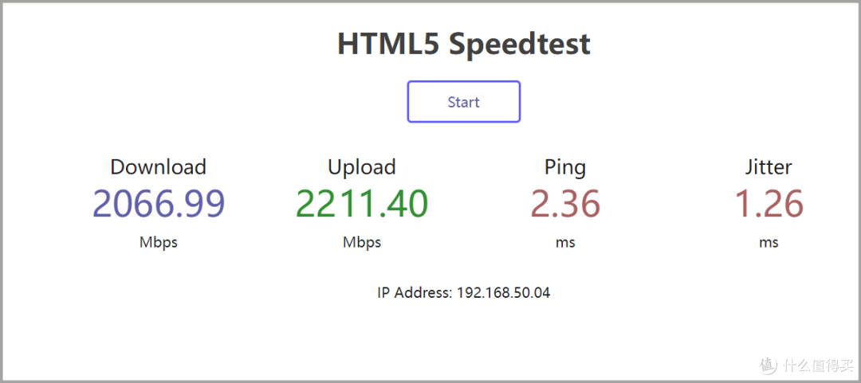Viewport: 861px width, 383px height.
Task: Click the Start button
Action: pyautogui.click(x=463, y=101)
